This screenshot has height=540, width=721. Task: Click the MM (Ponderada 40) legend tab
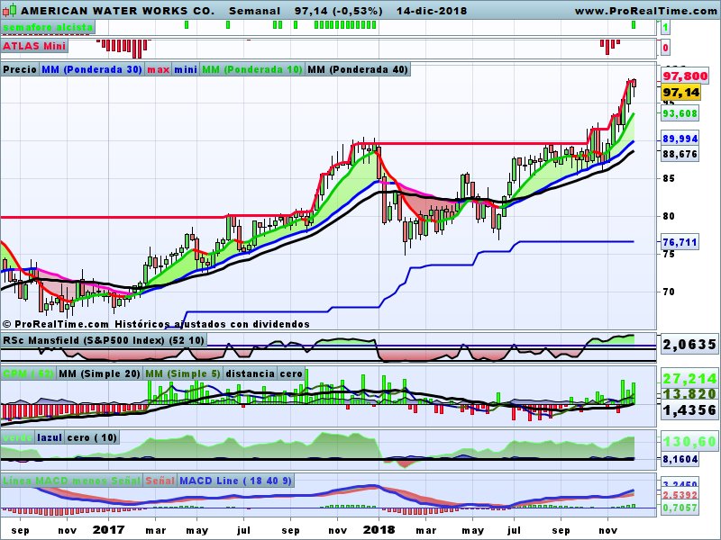[x=357, y=69]
